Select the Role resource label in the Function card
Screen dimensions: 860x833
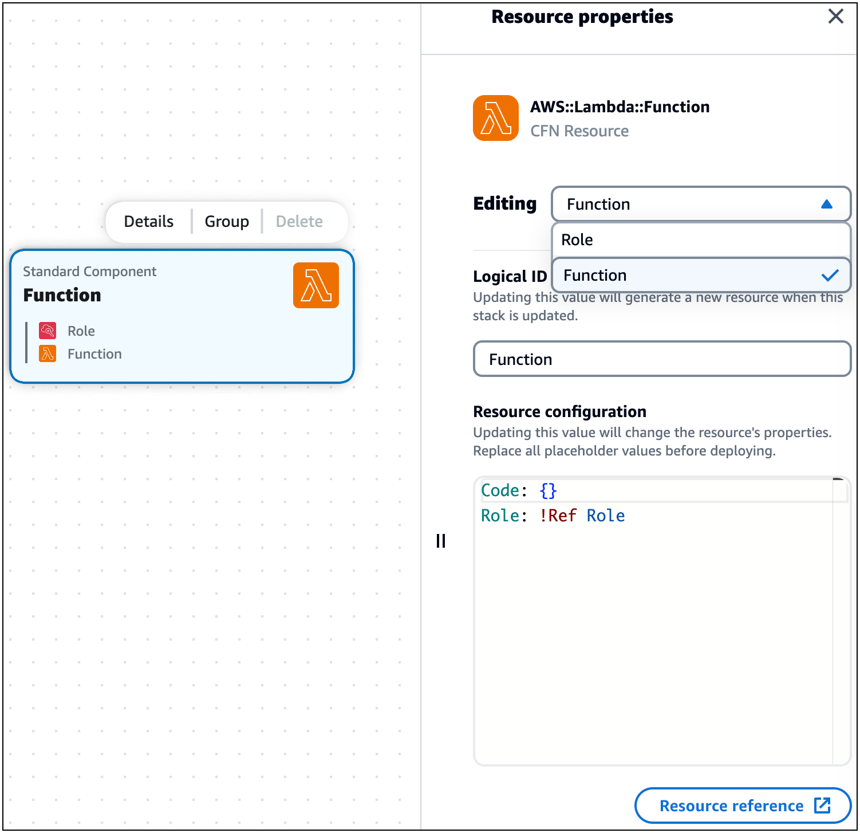point(81,331)
